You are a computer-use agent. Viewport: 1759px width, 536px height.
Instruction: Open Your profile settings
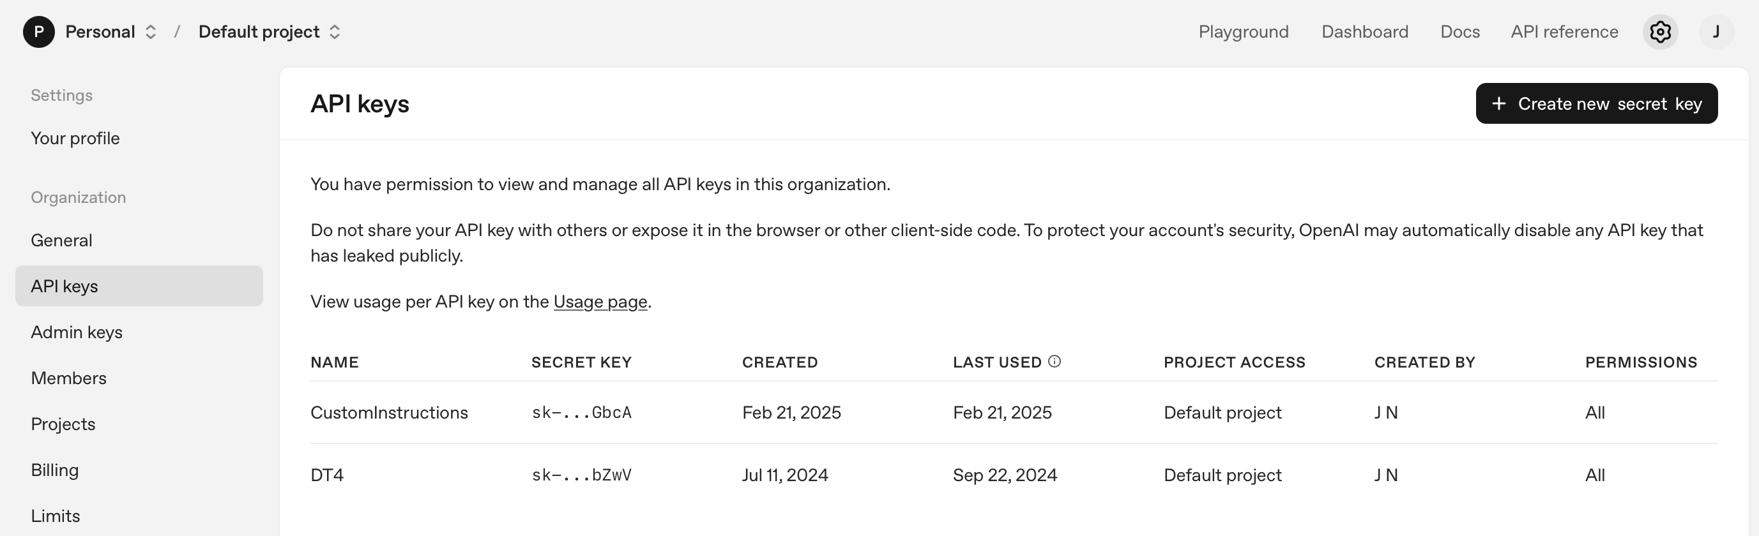pos(75,138)
